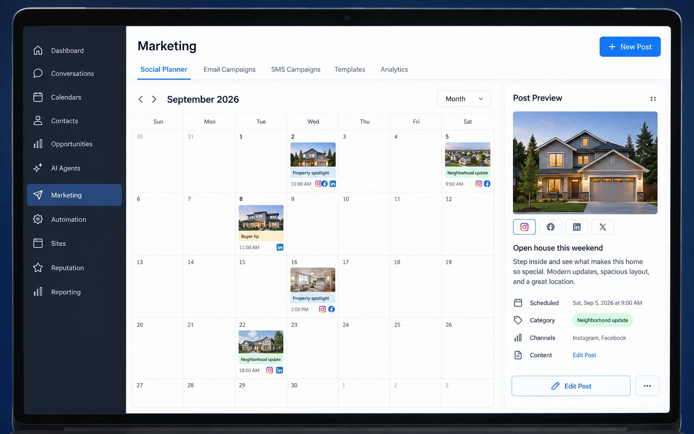
Task: Click the Opportunities bar chart icon
Action: 38,143
